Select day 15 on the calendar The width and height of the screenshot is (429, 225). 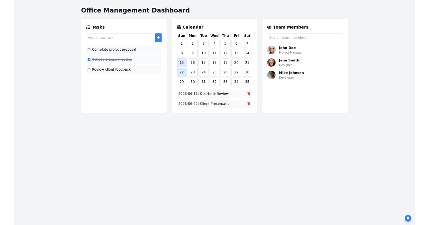click(x=182, y=62)
